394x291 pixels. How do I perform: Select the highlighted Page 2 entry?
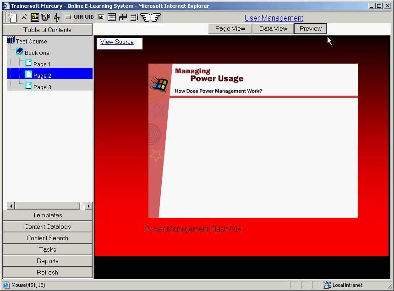point(50,74)
